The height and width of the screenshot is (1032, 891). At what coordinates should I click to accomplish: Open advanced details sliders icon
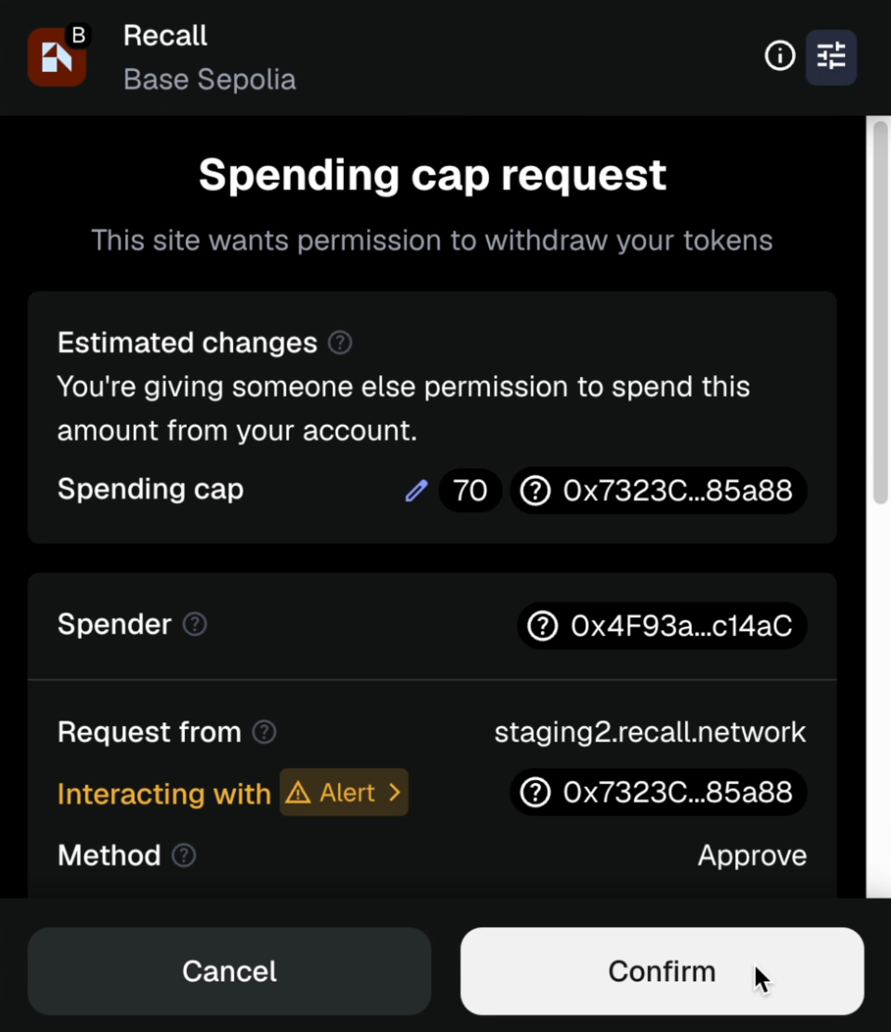831,57
